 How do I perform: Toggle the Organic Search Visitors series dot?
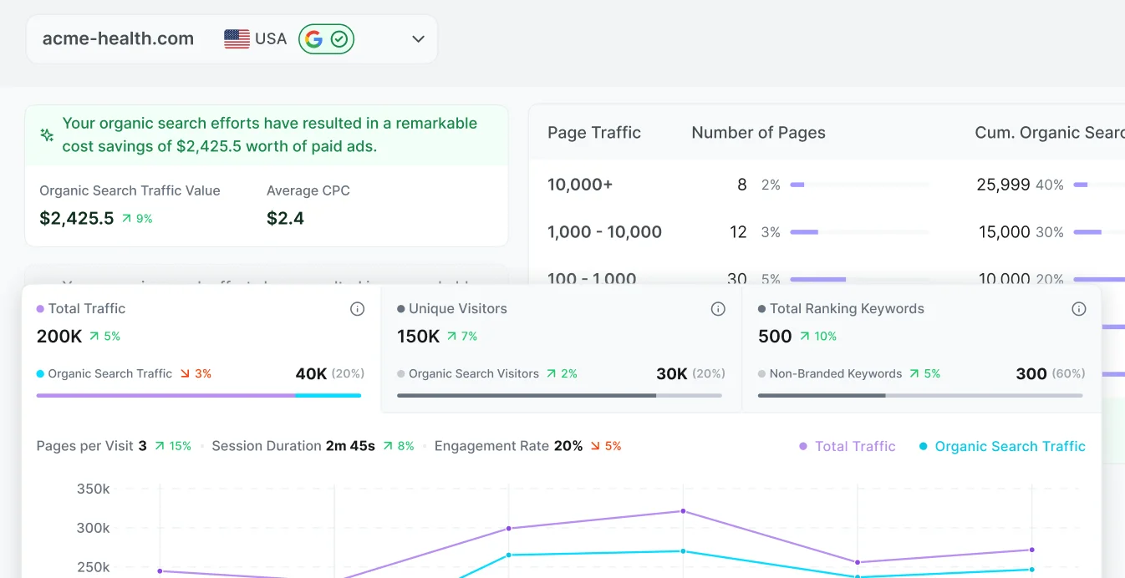click(402, 373)
